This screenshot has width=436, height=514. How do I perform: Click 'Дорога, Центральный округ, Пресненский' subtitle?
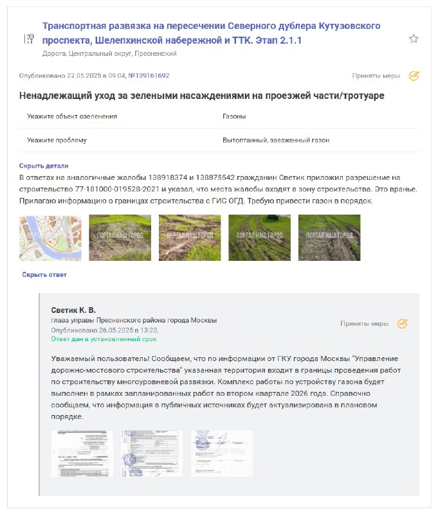pos(109,53)
